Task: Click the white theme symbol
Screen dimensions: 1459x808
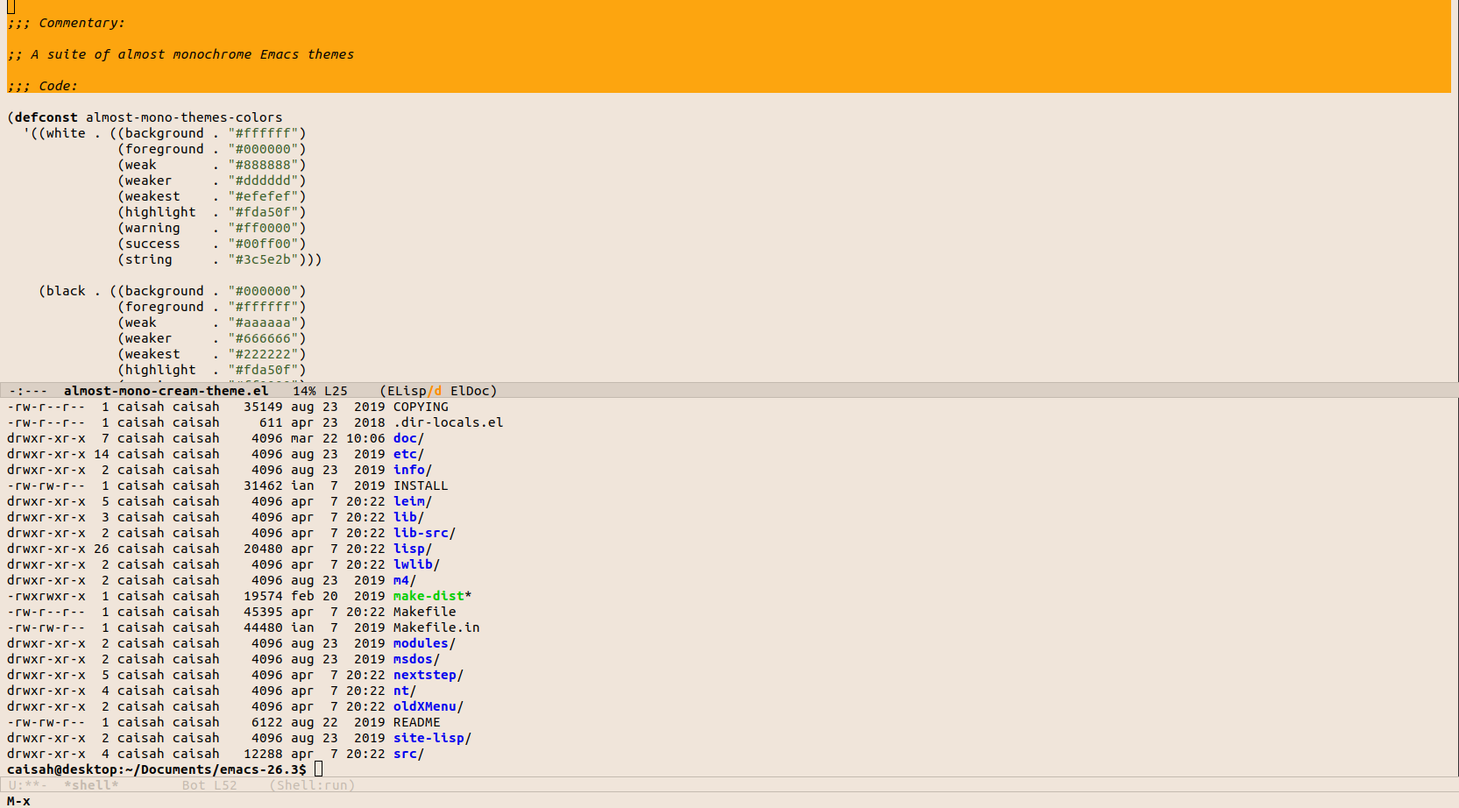Action: 66,133
